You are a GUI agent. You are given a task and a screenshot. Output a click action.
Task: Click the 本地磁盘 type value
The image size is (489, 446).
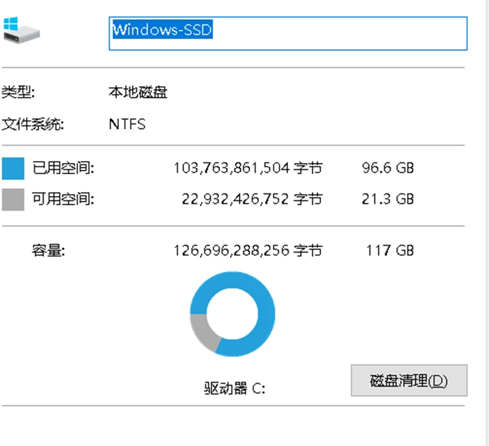(137, 93)
